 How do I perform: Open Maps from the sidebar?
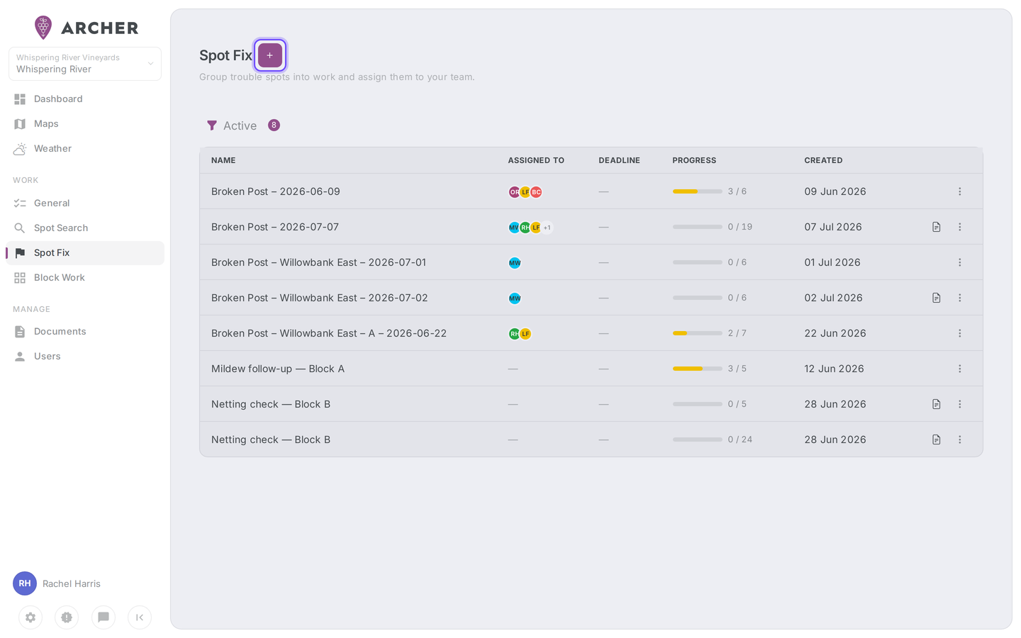(x=85, y=124)
